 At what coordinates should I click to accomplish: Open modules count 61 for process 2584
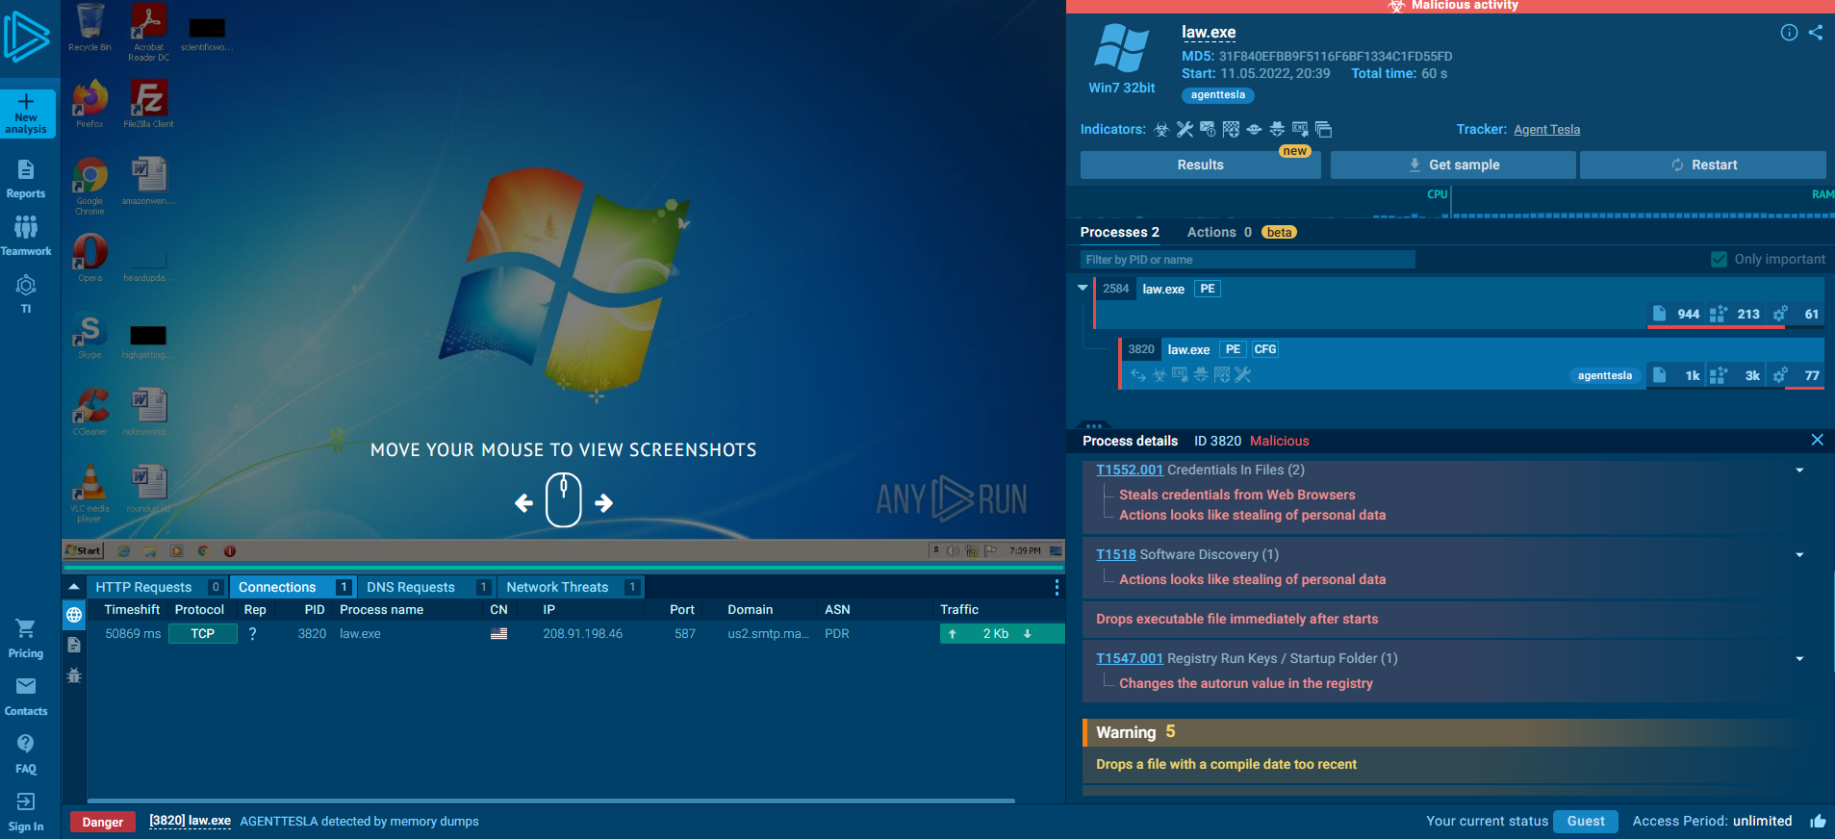[1797, 314]
